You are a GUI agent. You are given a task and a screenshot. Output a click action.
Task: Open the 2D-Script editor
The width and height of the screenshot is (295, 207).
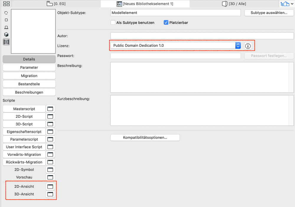24,116
